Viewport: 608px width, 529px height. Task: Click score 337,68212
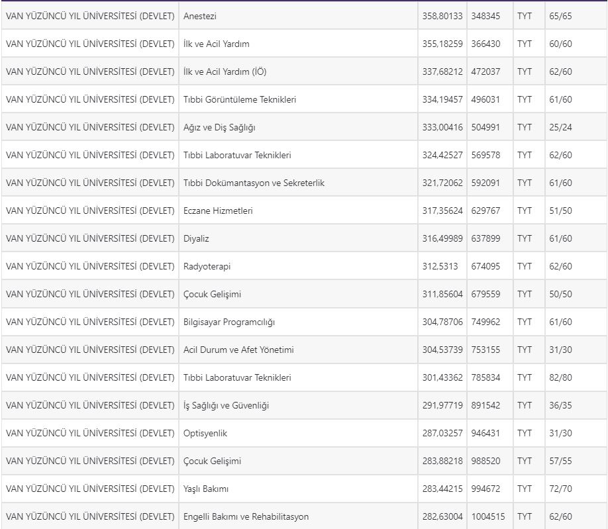442,72
